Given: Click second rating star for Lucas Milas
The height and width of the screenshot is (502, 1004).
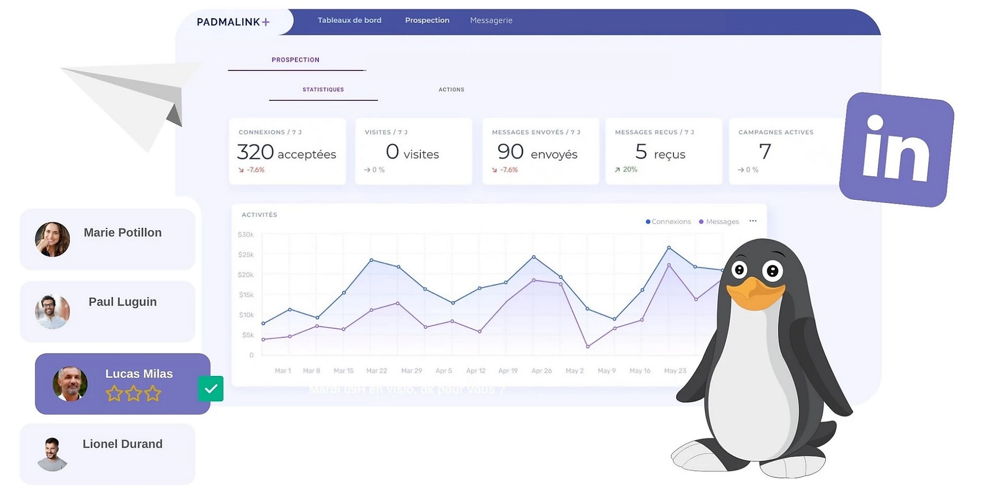Looking at the screenshot, I should coord(134,394).
